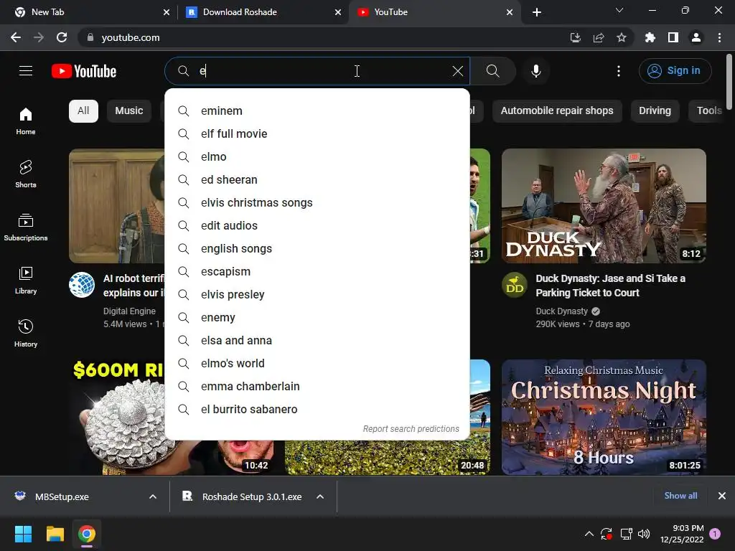Screen dimensions: 735x551
Task: Click the Sign in button
Action: click(x=675, y=71)
